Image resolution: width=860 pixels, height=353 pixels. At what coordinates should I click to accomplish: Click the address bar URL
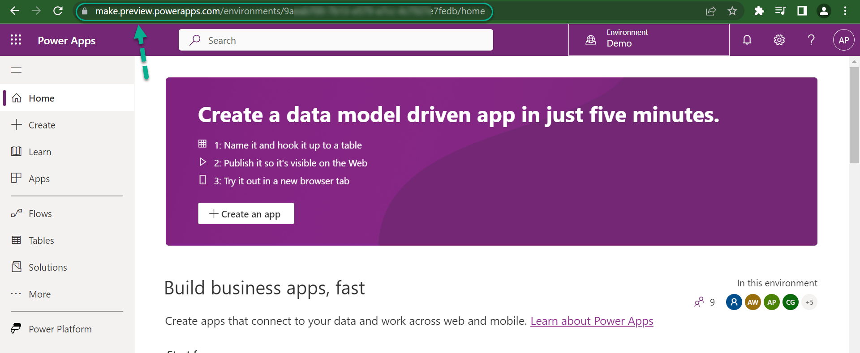[x=290, y=11]
